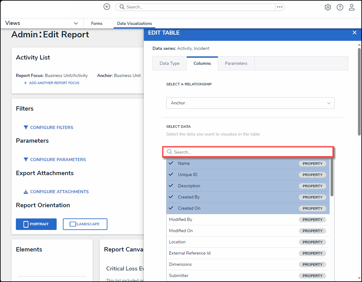The image size is (362, 282).
Task: Open the settings gear icon
Action: pyautogui.click(x=328, y=7)
